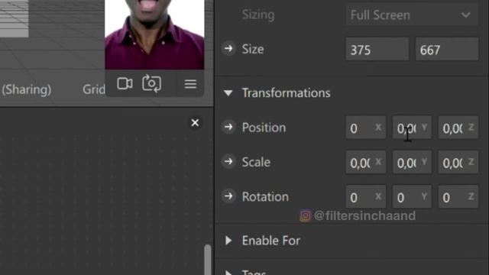
Task: Edit the Size width field 375
Action: pyautogui.click(x=377, y=49)
